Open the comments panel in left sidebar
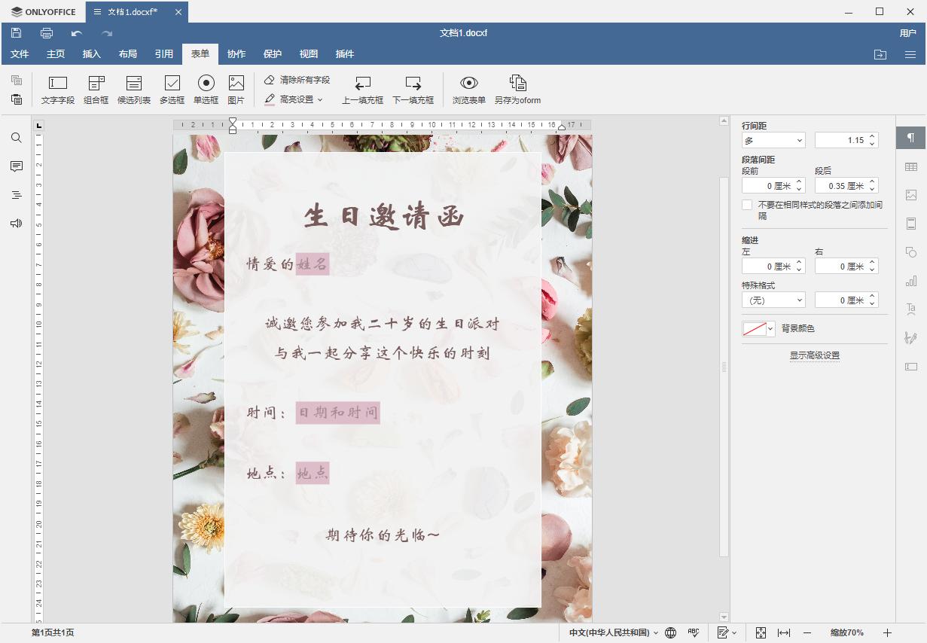Screen dimensions: 927x643 (16, 166)
